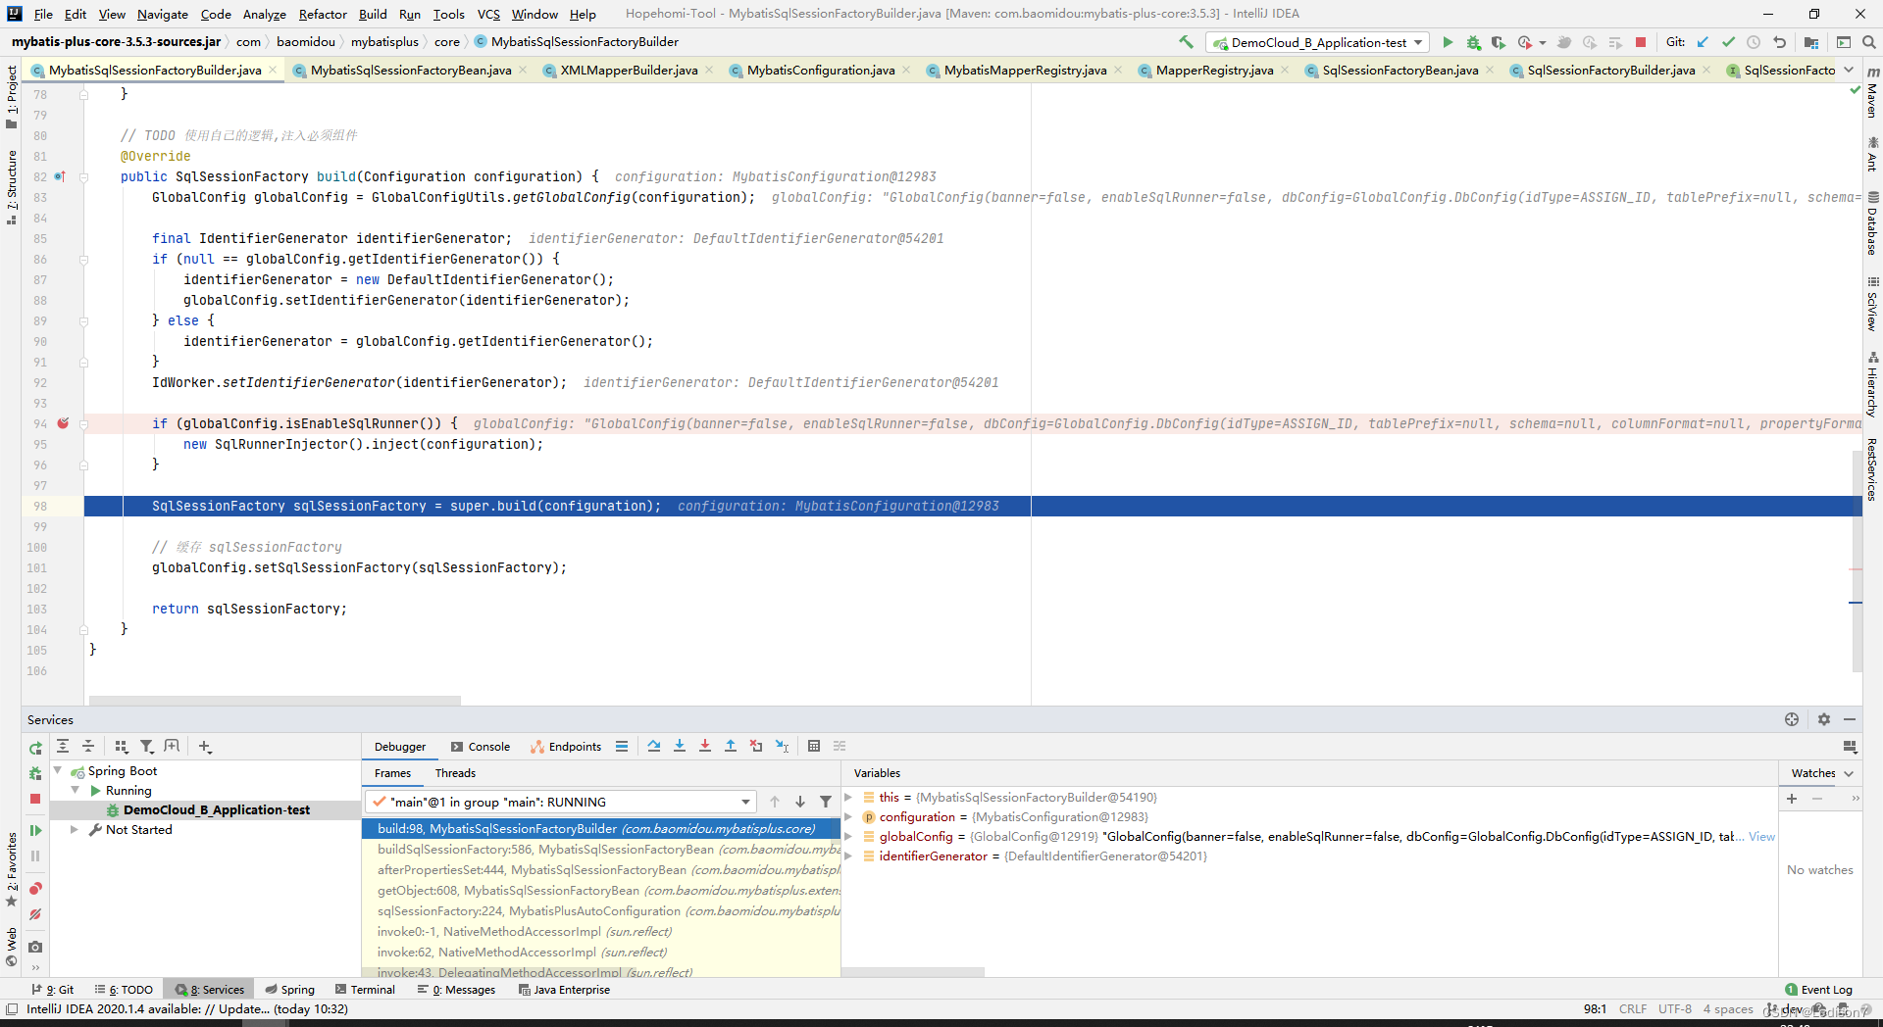Click Run with Coverage icon in the toolbar
The width and height of the screenshot is (1883, 1027).
coord(1499,42)
